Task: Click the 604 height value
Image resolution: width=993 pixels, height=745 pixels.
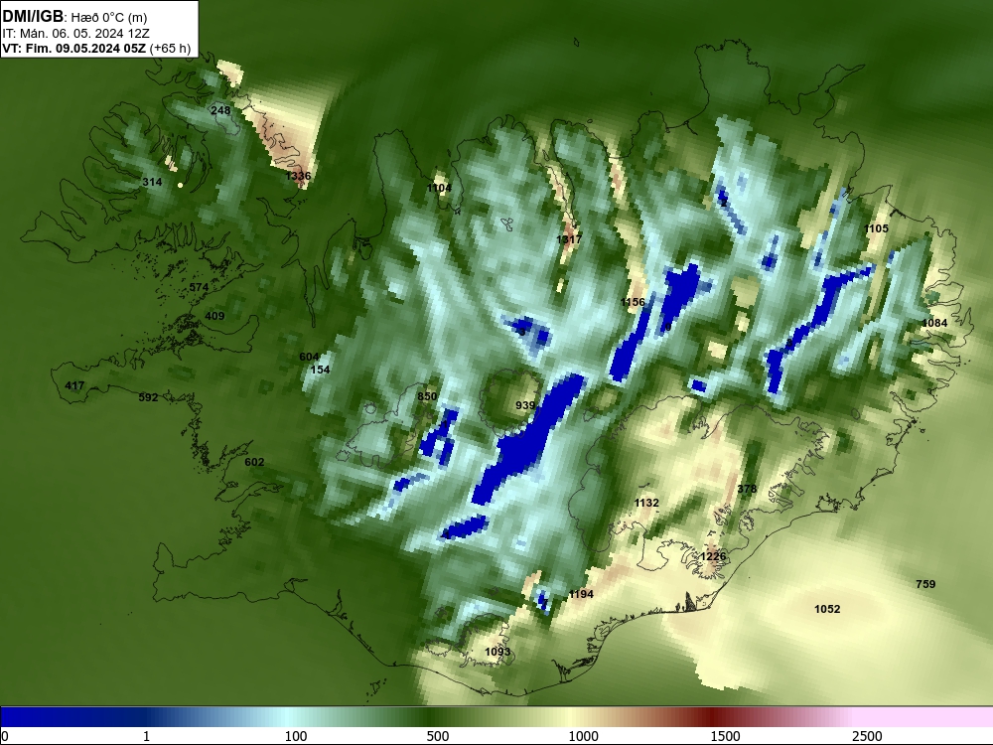Action: point(309,358)
